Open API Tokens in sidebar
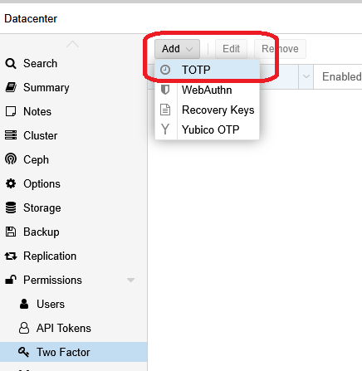The image size is (362, 371). pyautogui.click(x=64, y=329)
